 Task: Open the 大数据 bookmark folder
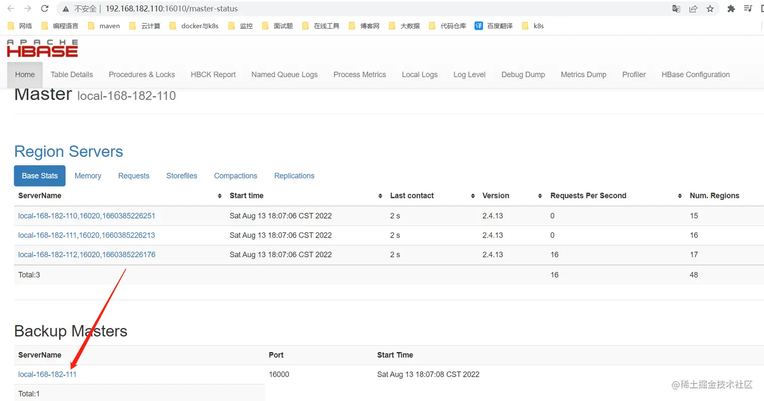click(404, 26)
